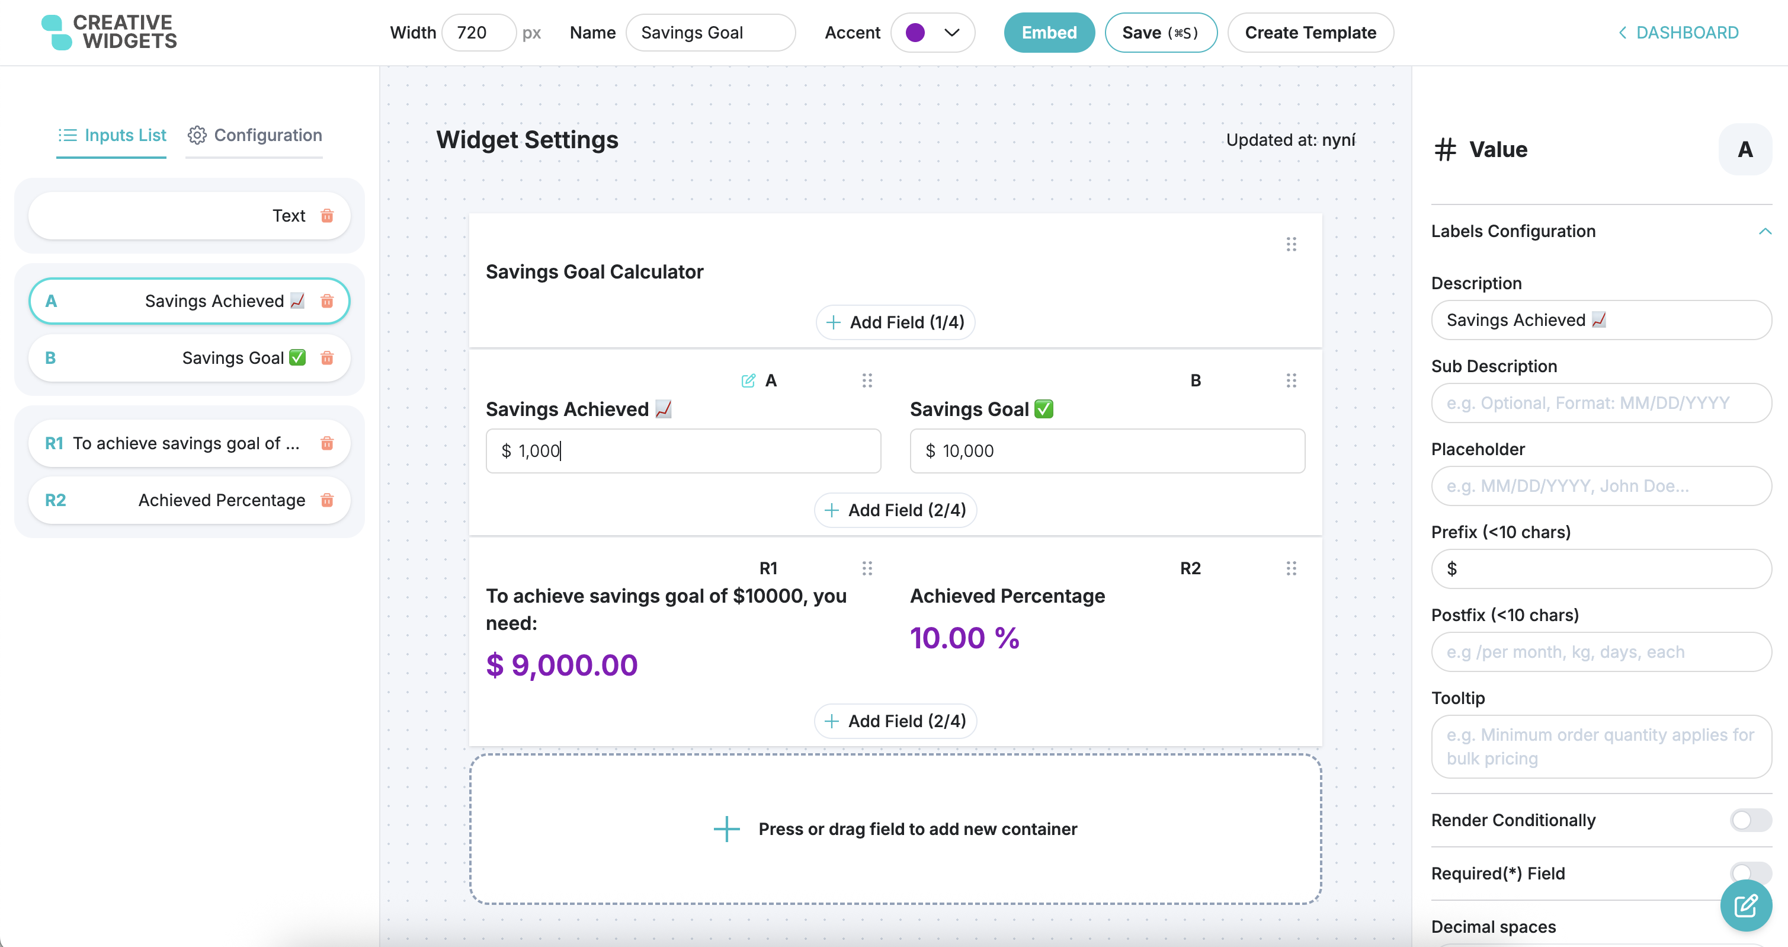Select R1 result in inputs list
The image size is (1788, 947).
click(x=189, y=443)
